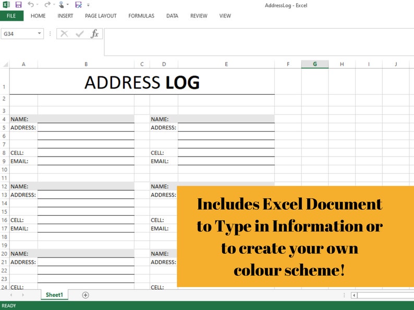
Task: Click the blank name entry cell B4
Action: point(86,119)
